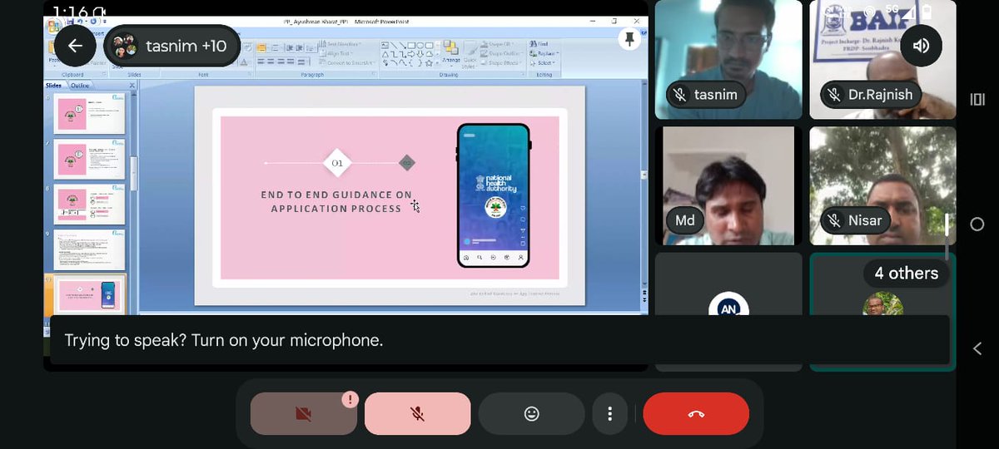Screen dimensions: 999x449
Task: Unpin the shared presentation with the pin icon
Action: 629,38
